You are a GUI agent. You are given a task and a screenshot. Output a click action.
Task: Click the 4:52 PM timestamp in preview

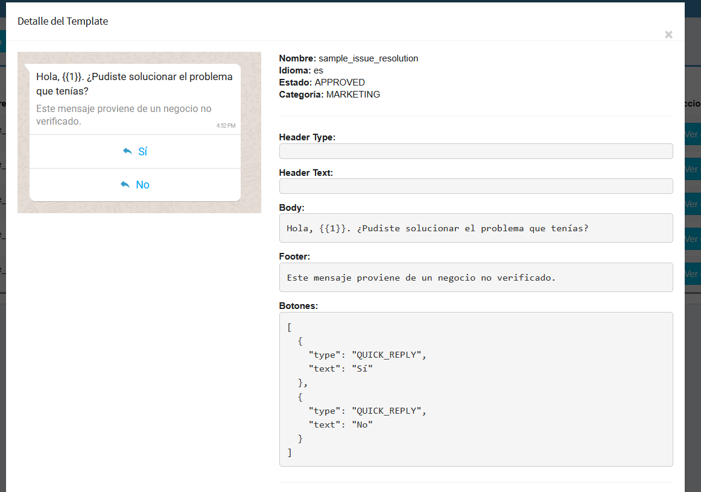point(226,125)
